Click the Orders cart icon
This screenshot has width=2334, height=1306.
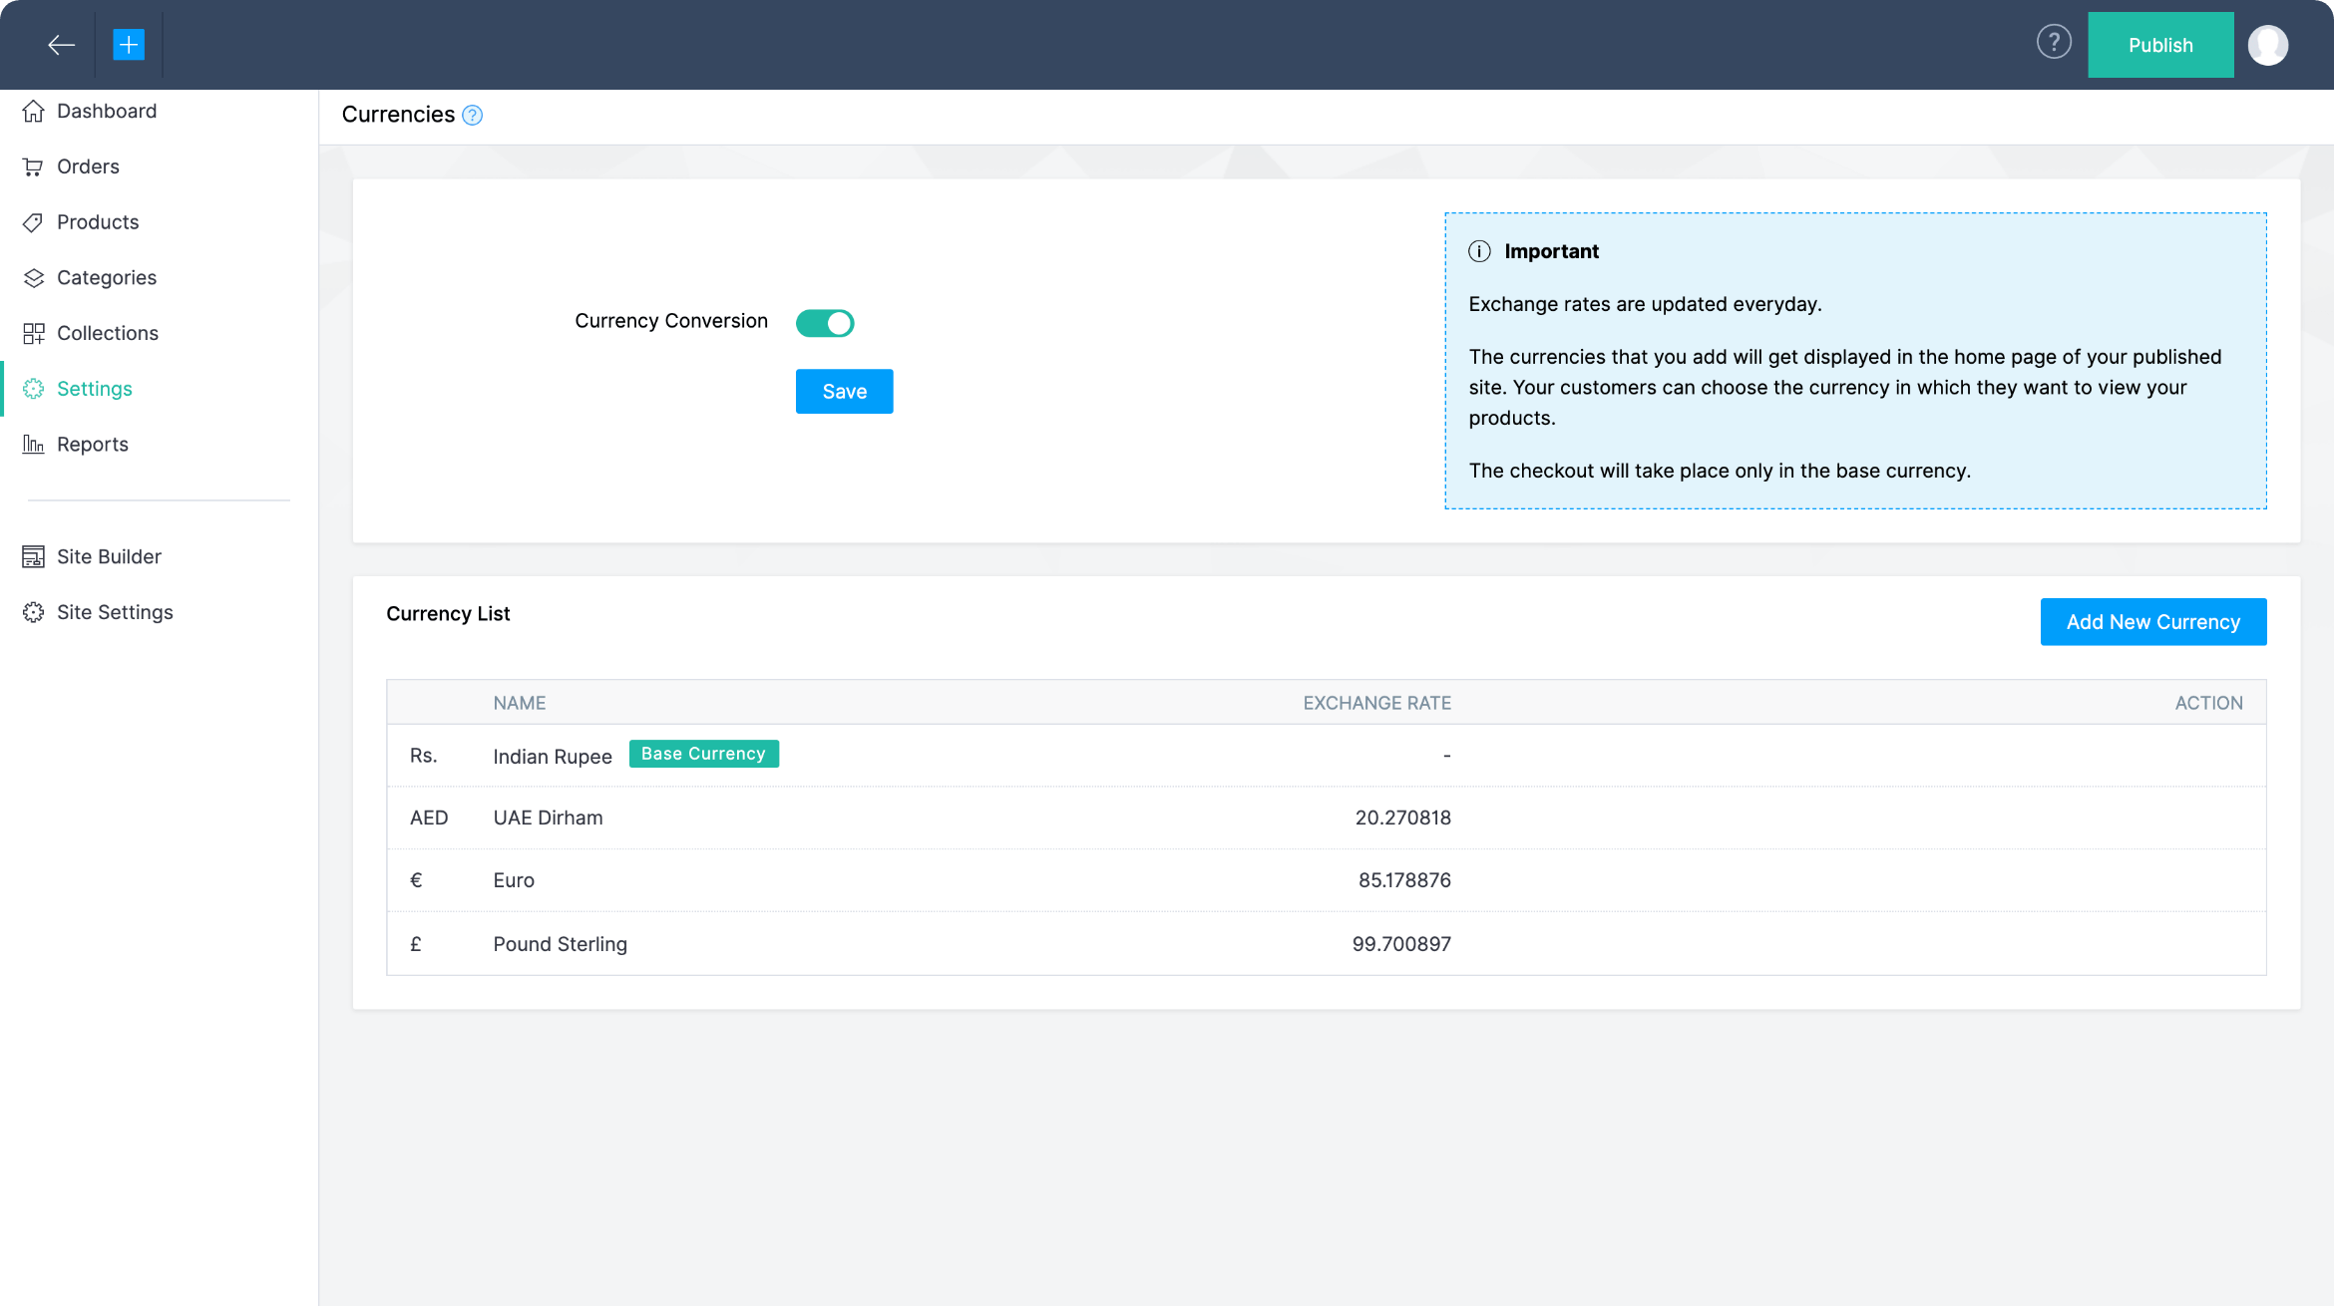click(33, 166)
